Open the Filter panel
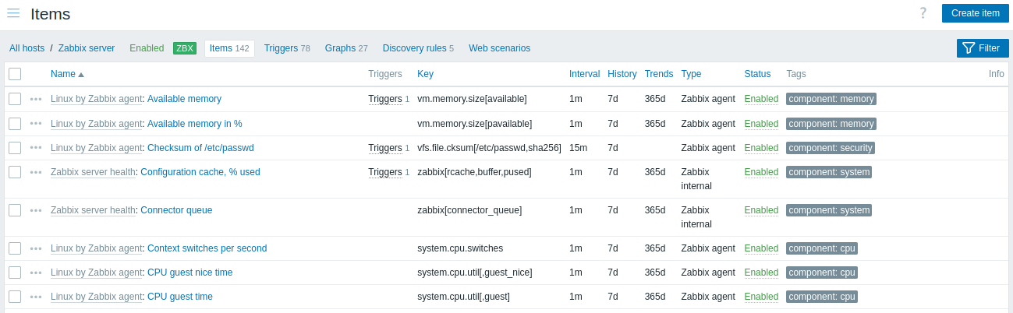 point(982,48)
